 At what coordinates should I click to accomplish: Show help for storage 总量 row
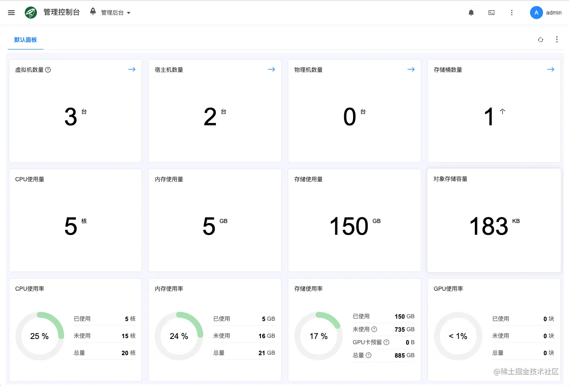(x=369, y=355)
